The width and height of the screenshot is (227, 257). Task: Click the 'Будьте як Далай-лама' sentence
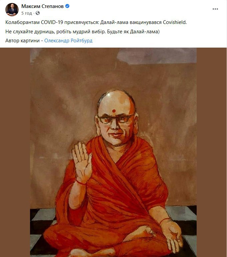click(133, 32)
